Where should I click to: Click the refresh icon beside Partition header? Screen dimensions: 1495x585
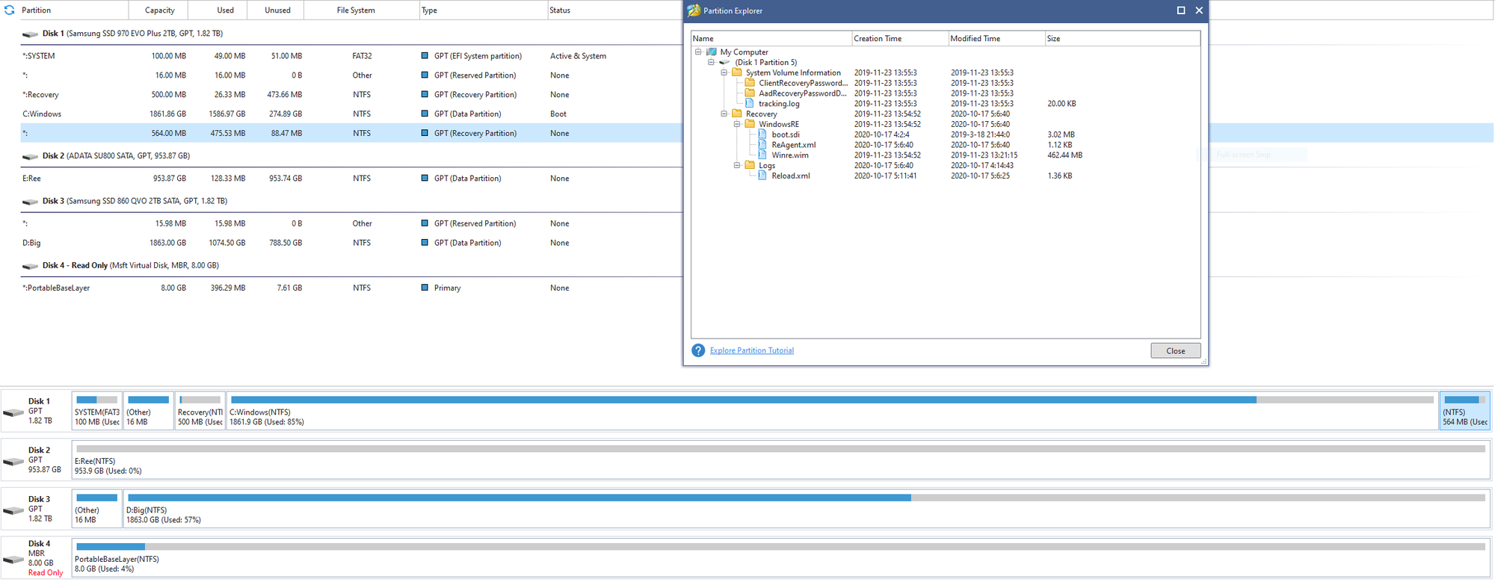(10, 10)
